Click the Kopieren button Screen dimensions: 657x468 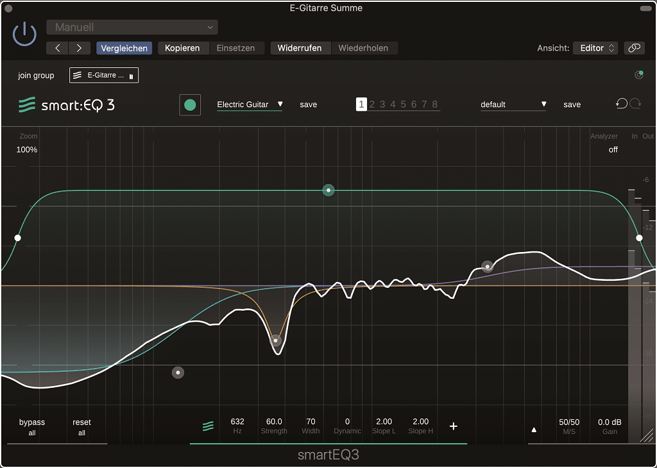coord(182,48)
